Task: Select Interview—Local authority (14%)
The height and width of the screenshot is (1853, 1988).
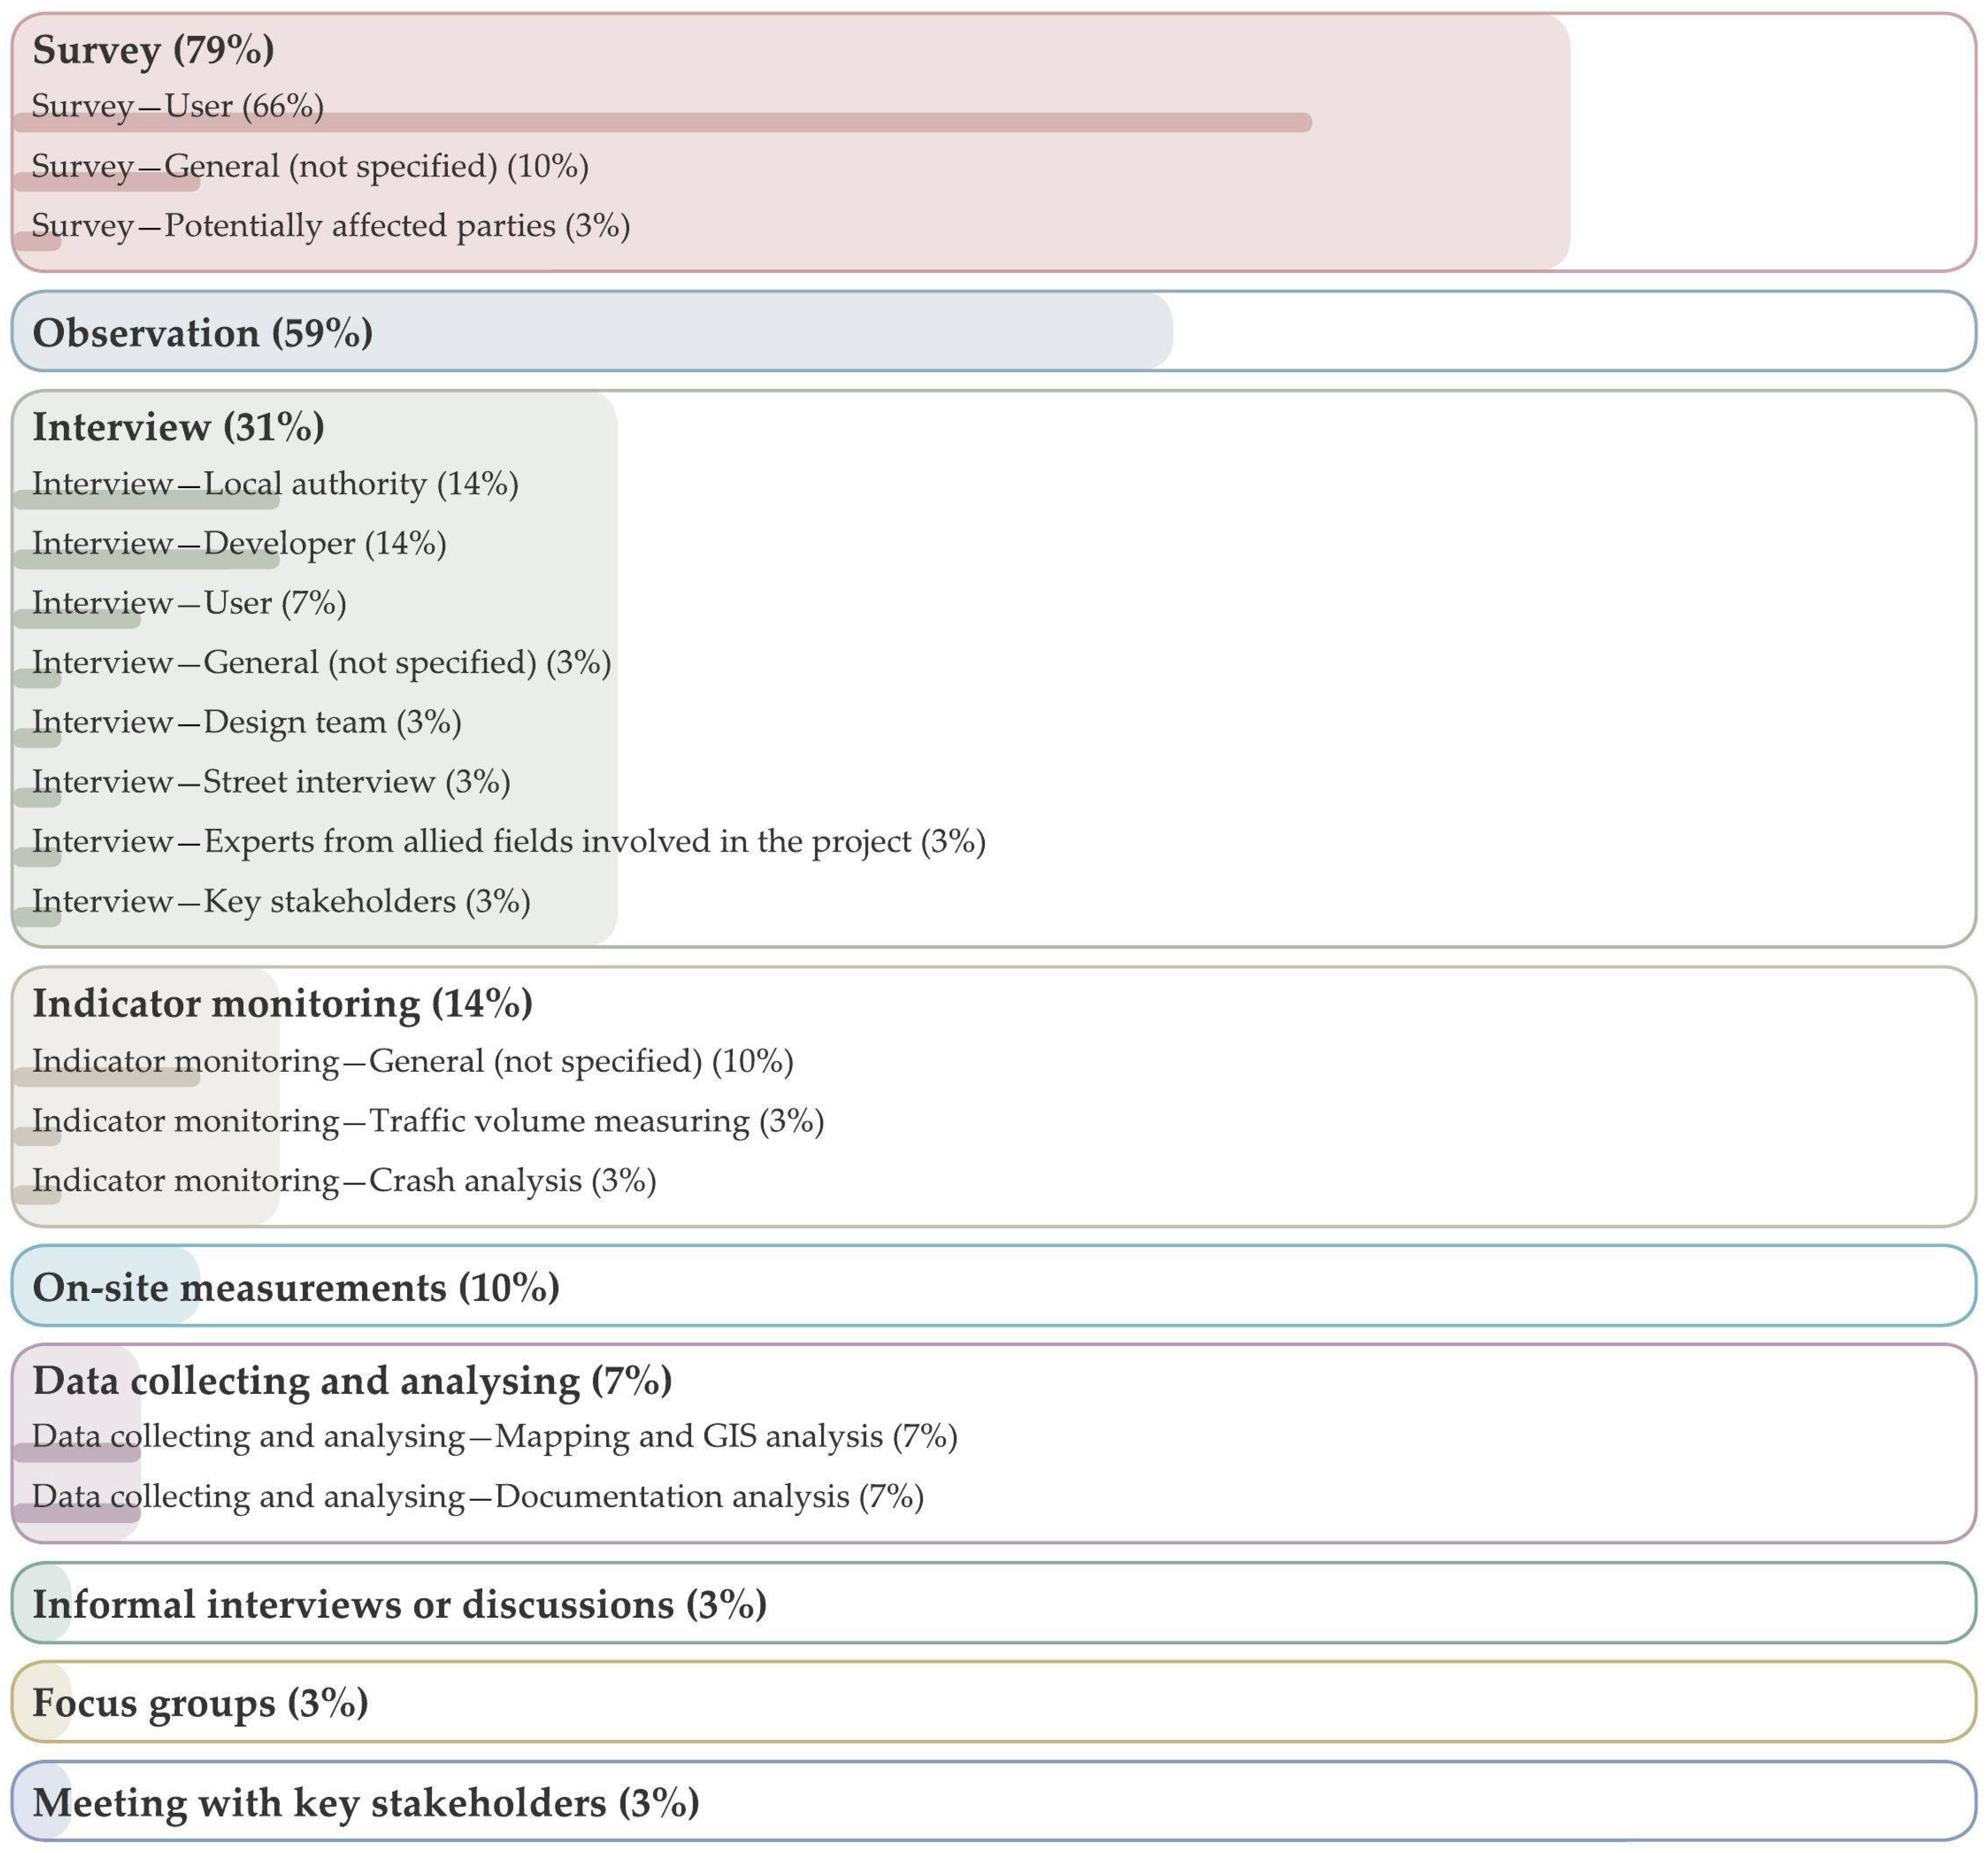Action: [x=275, y=484]
